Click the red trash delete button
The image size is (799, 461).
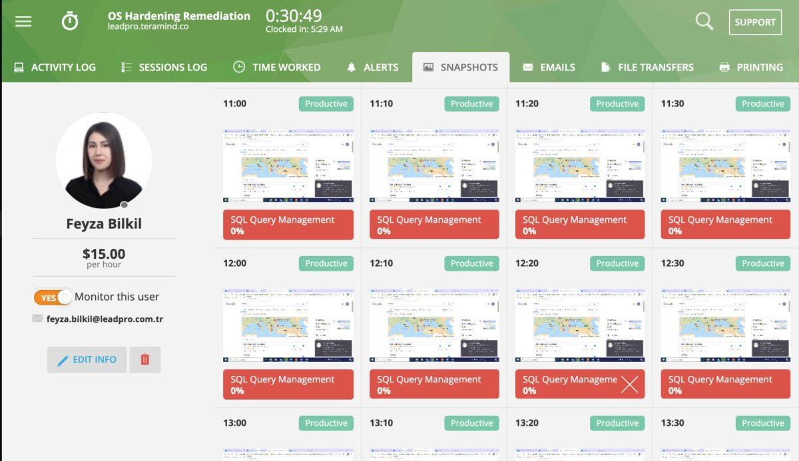[145, 360]
